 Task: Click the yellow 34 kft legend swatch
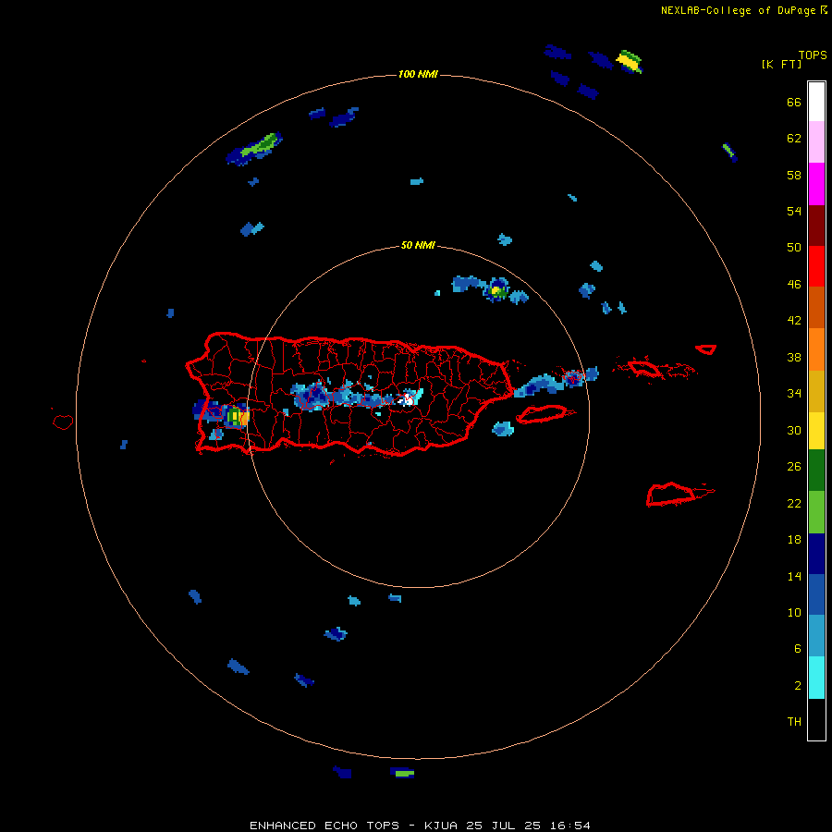[x=816, y=430]
